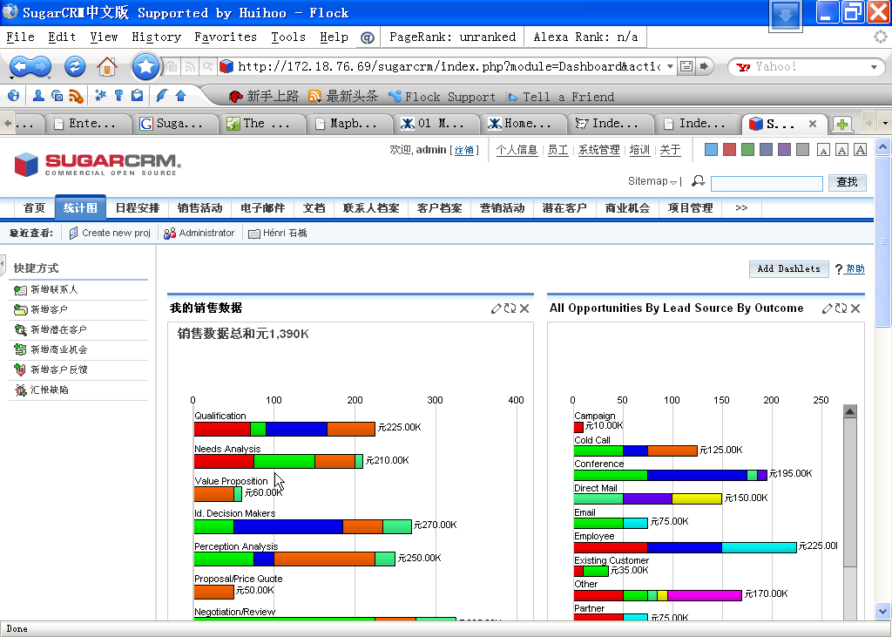Choose the red theme color swatch
This screenshot has height=637, width=892.
click(x=729, y=150)
